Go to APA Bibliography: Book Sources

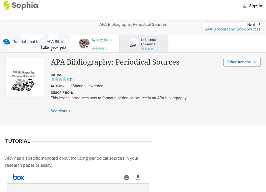(233, 29)
